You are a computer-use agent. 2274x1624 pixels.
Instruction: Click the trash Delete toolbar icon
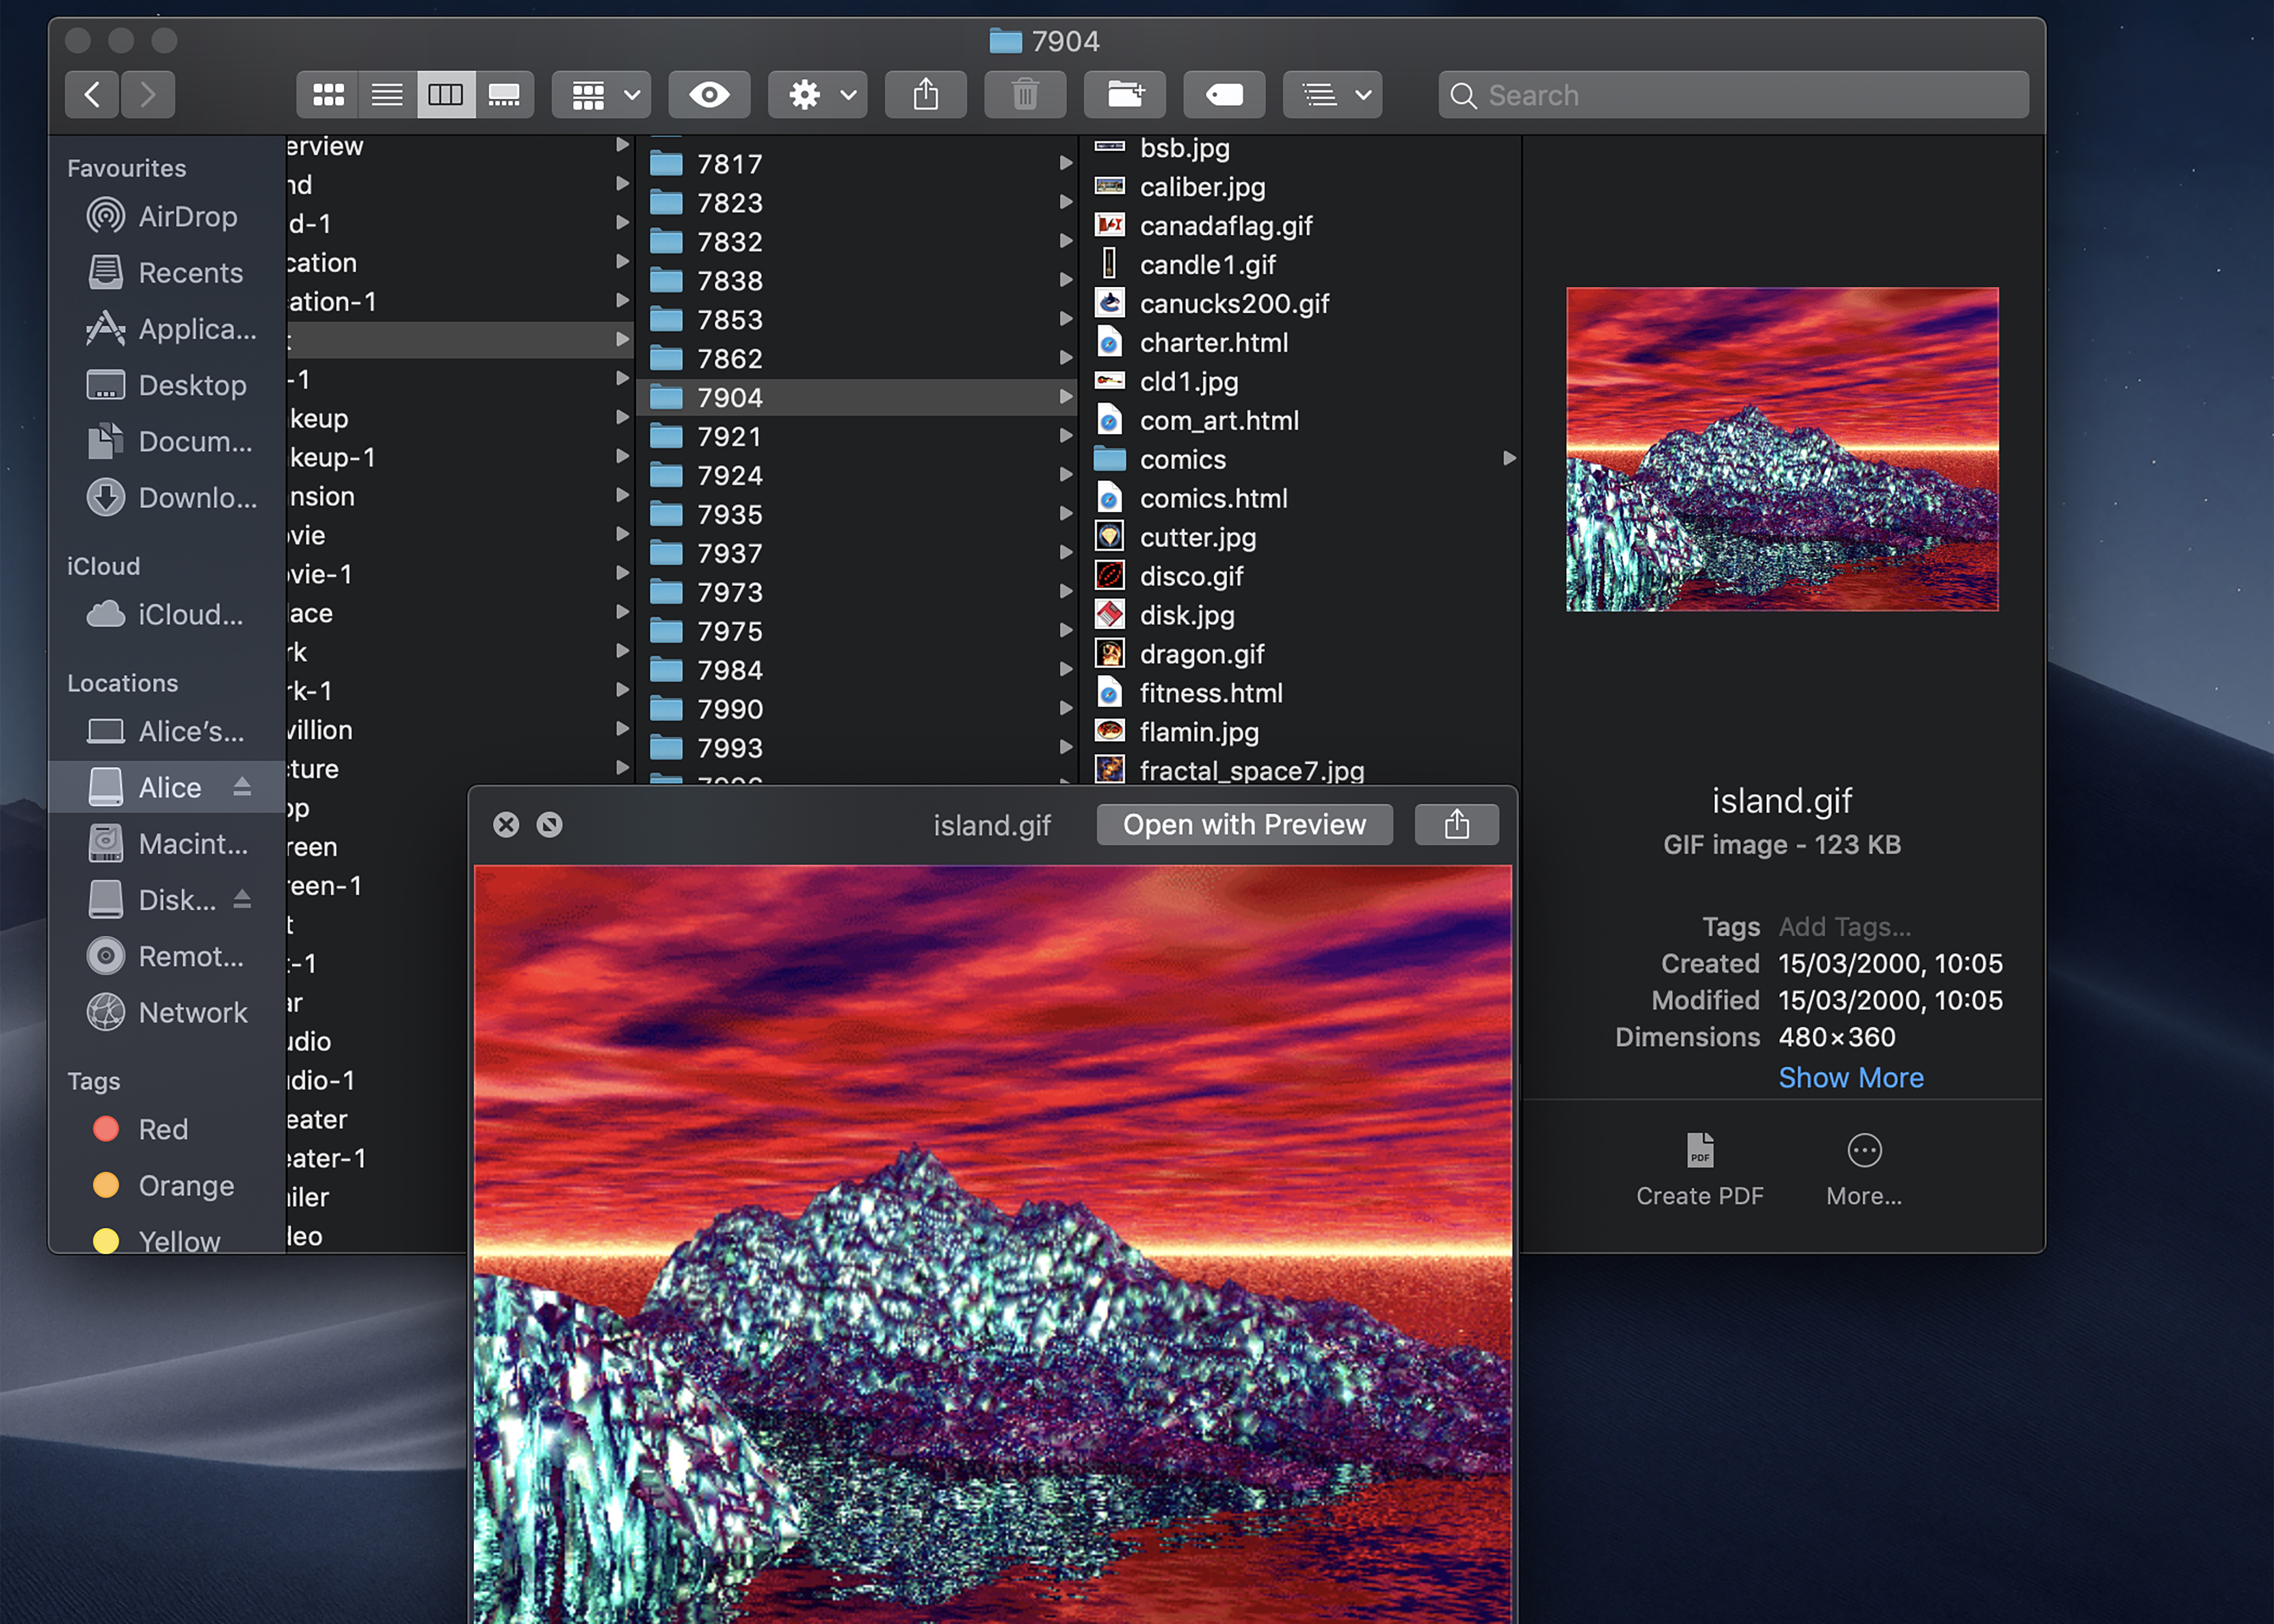tap(1024, 95)
